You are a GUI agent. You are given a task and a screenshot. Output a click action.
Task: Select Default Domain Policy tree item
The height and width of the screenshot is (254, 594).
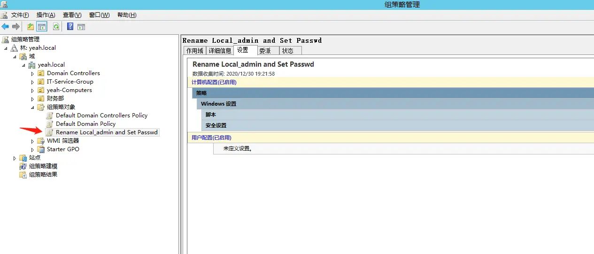coord(85,124)
